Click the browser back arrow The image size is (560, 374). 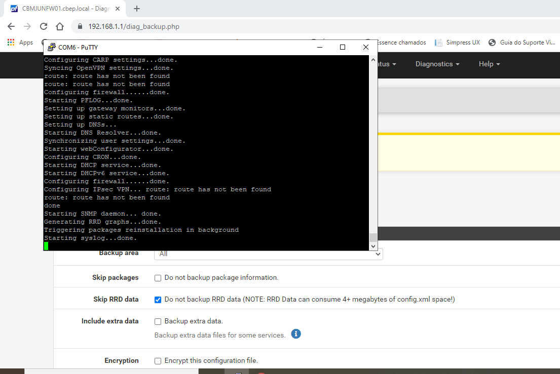point(11,26)
